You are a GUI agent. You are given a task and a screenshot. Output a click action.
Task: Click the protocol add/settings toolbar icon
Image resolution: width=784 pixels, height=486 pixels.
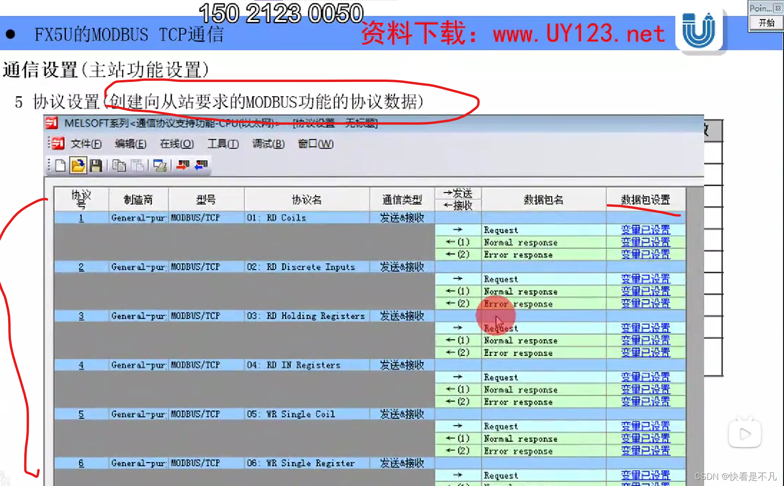[160, 165]
